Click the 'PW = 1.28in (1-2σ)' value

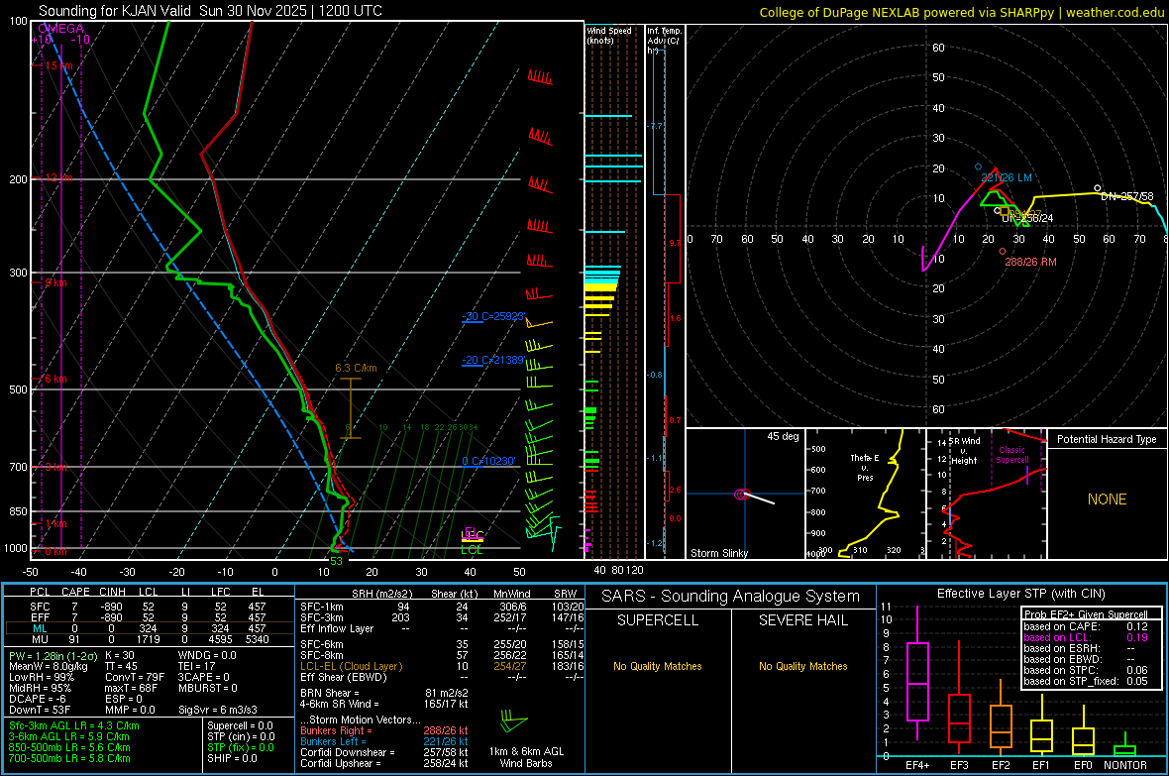[x=53, y=656]
